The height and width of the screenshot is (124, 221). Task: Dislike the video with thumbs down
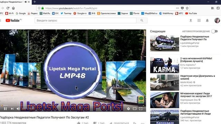pyautogui.click(x=95, y=123)
